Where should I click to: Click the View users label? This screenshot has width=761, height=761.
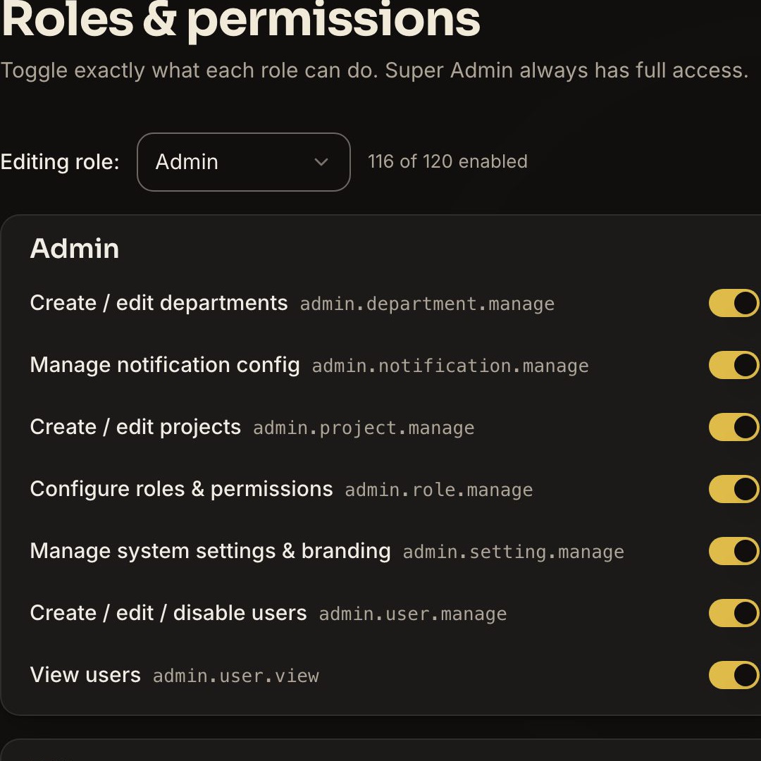tap(85, 675)
